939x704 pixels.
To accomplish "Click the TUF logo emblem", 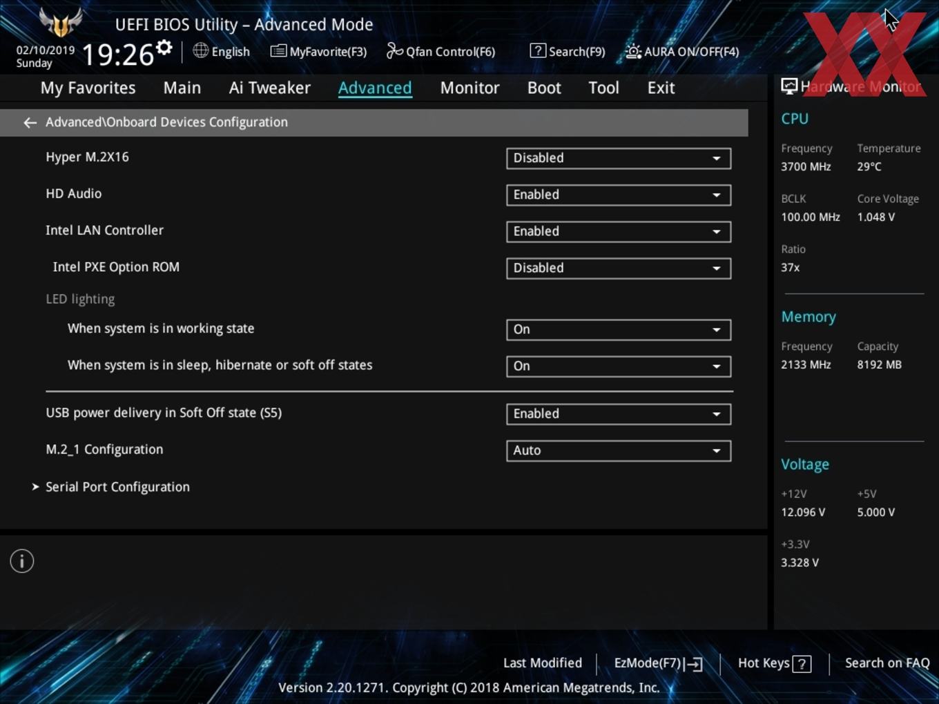I will pyautogui.click(x=61, y=23).
